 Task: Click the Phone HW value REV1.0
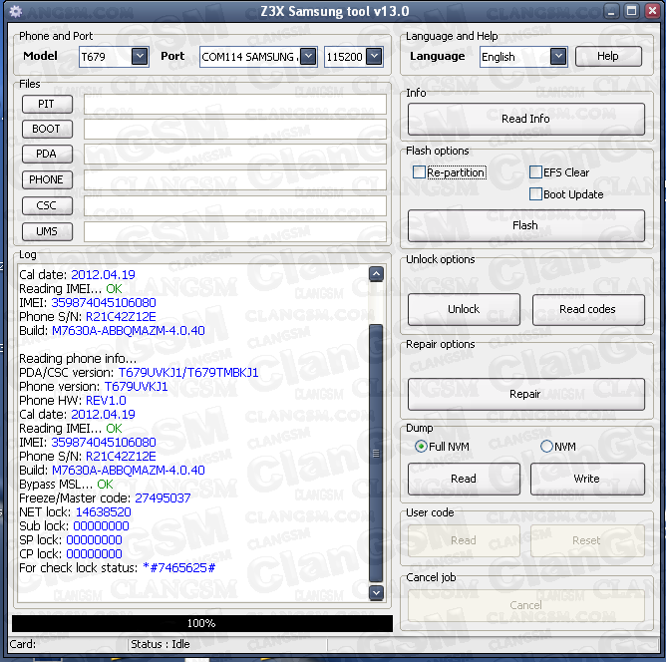106,401
